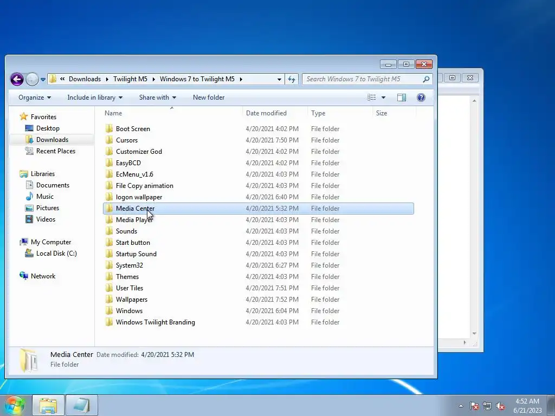This screenshot has width=555, height=416.
Task: Click the Twilight M5 breadcrumb segment
Action: click(x=130, y=79)
